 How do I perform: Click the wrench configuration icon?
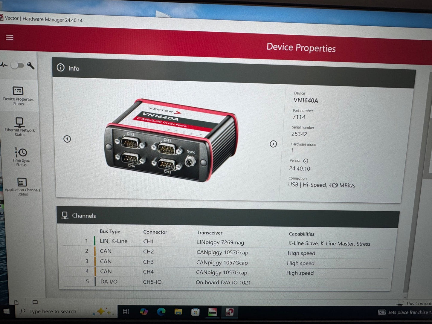coord(31,65)
